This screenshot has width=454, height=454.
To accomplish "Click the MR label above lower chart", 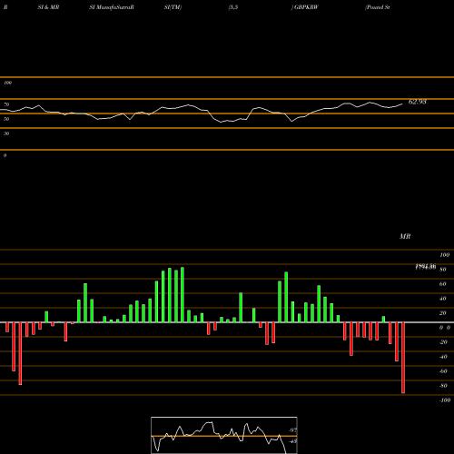I will 405,236.
